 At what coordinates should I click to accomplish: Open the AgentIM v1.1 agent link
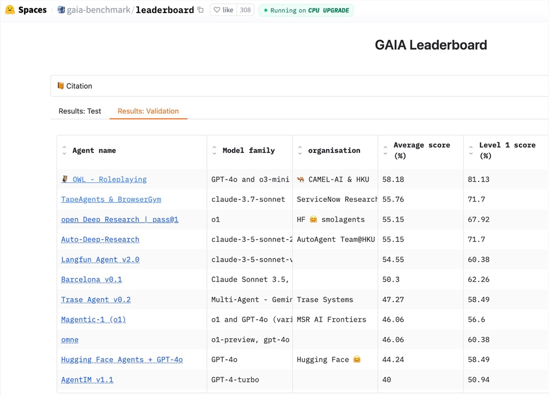click(x=87, y=380)
